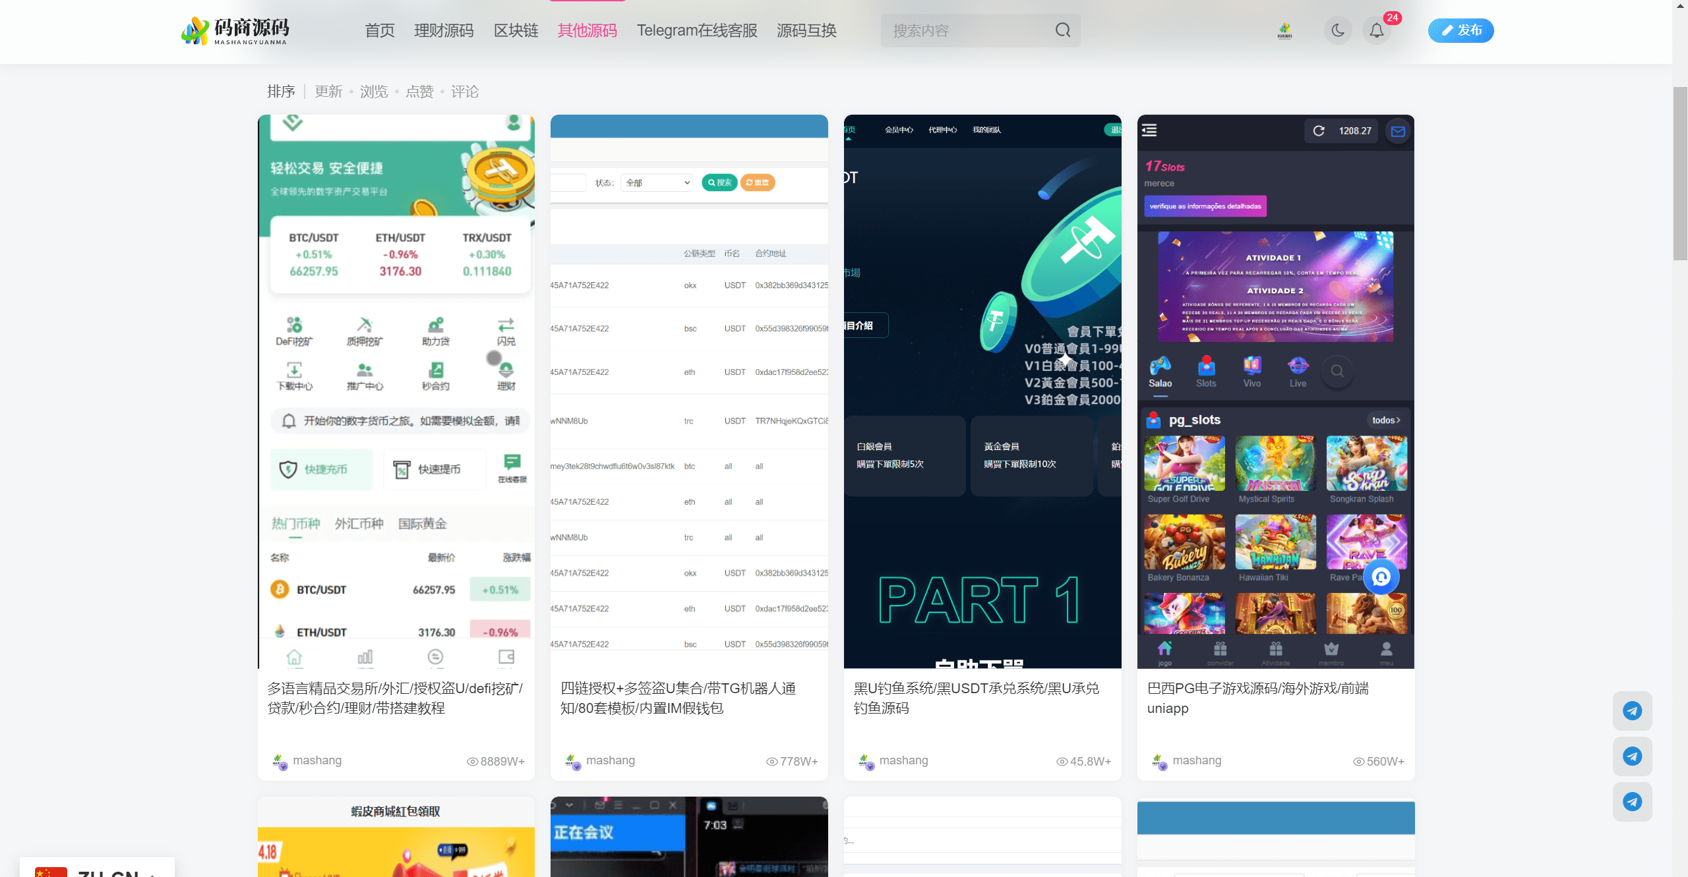Sort posts by 浏览
1688x877 pixels.
pyautogui.click(x=374, y=92)
